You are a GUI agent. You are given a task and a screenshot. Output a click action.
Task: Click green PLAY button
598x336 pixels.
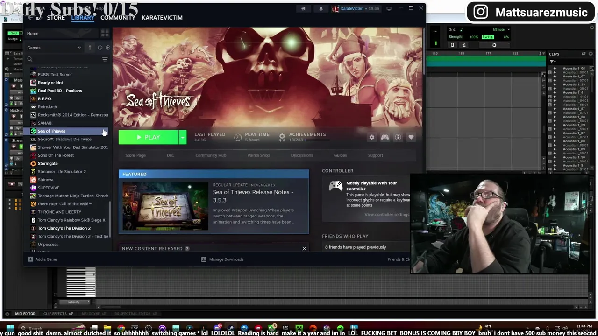pos(148,137)
